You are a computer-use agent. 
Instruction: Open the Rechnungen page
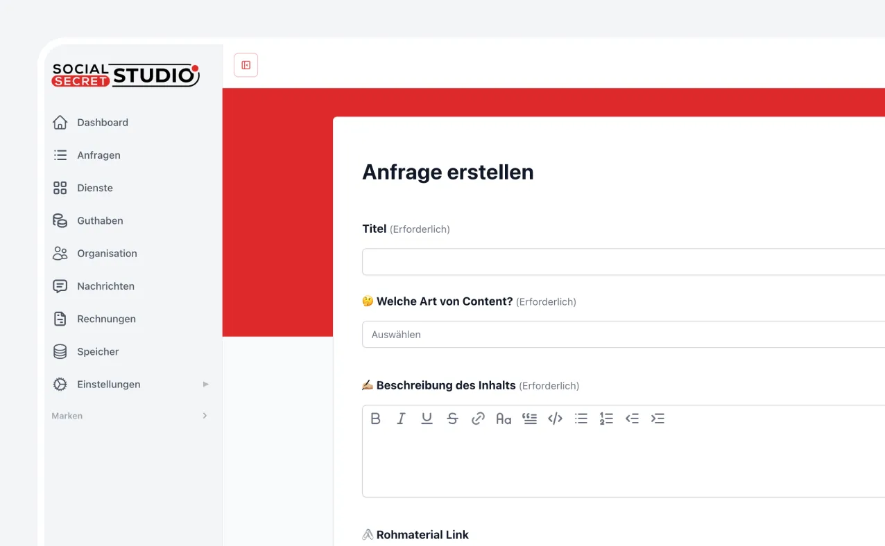pos(106,319)
